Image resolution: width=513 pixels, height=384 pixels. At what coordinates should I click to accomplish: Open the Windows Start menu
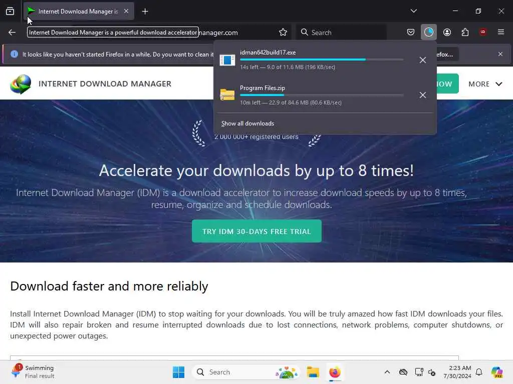click(x=178, y=372)
